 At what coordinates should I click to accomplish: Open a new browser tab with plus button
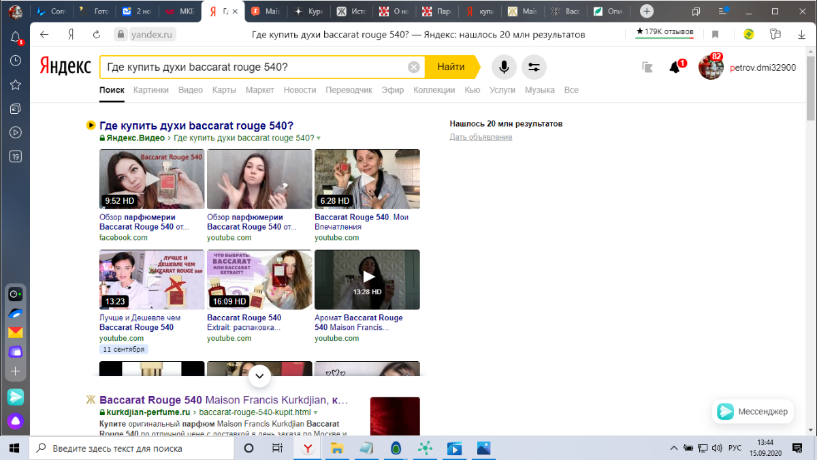(x=647, y=12)
